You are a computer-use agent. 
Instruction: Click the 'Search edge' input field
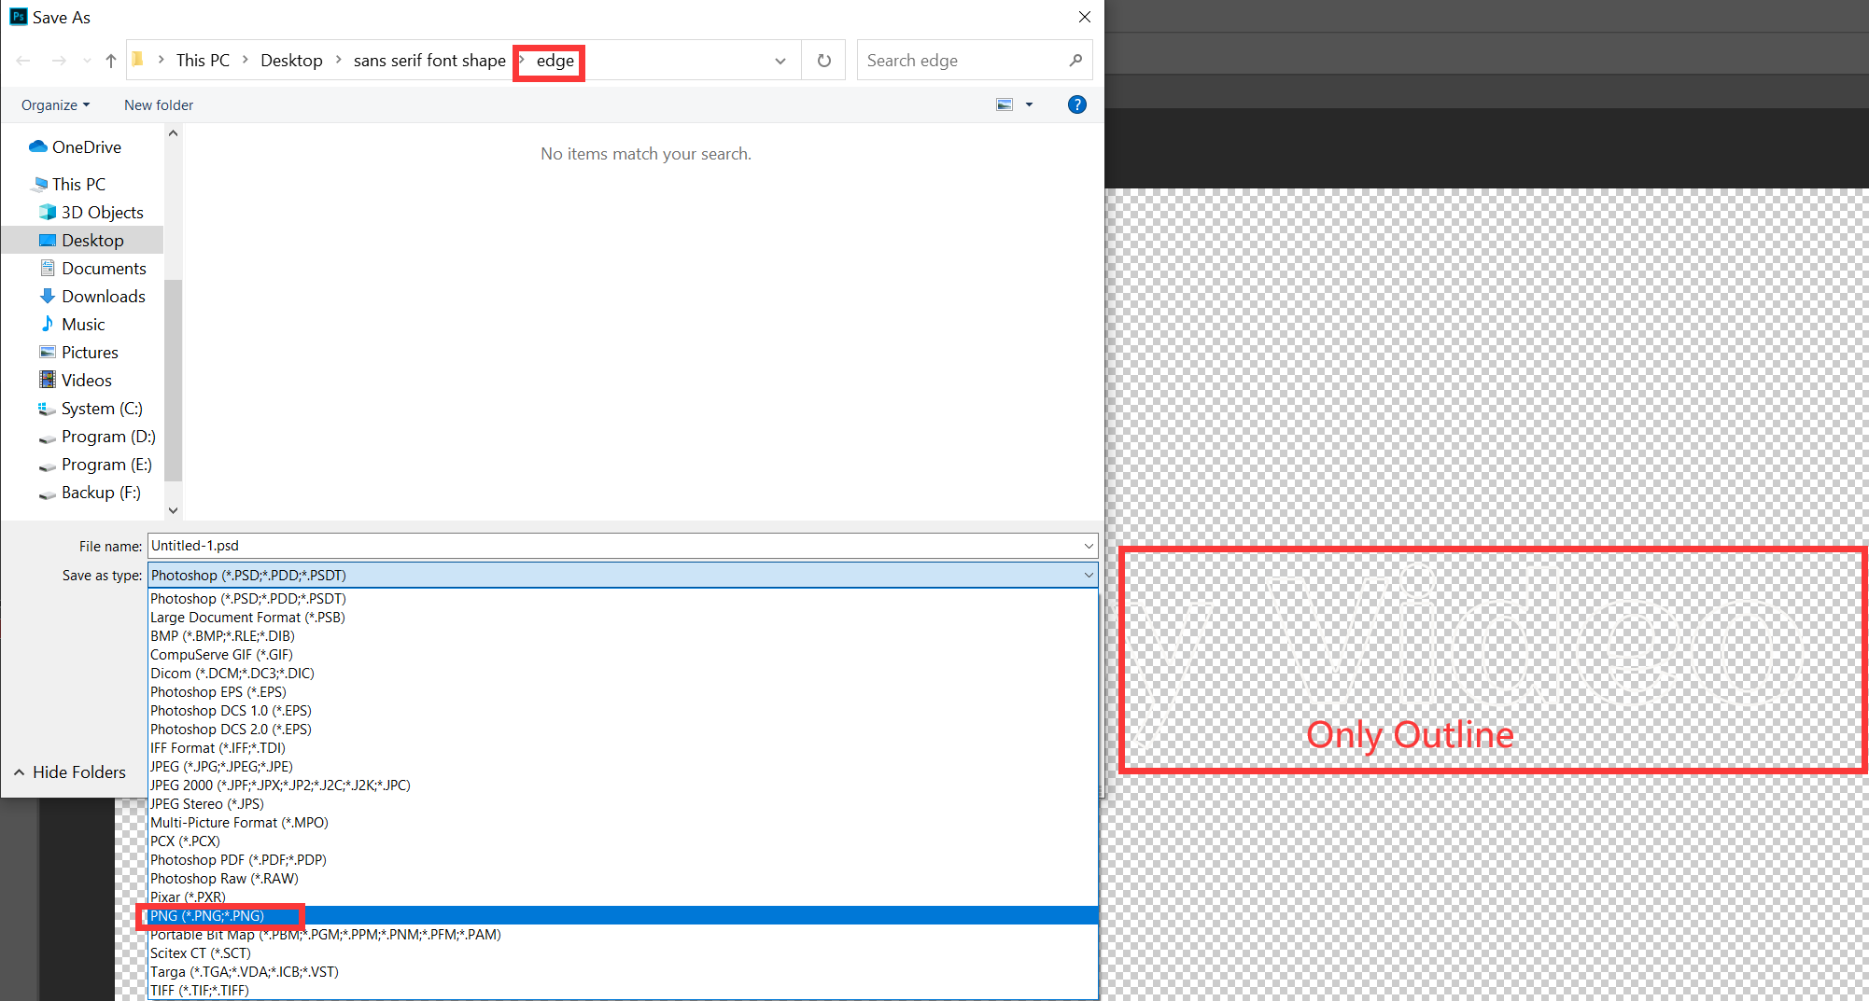click(962, 61)
